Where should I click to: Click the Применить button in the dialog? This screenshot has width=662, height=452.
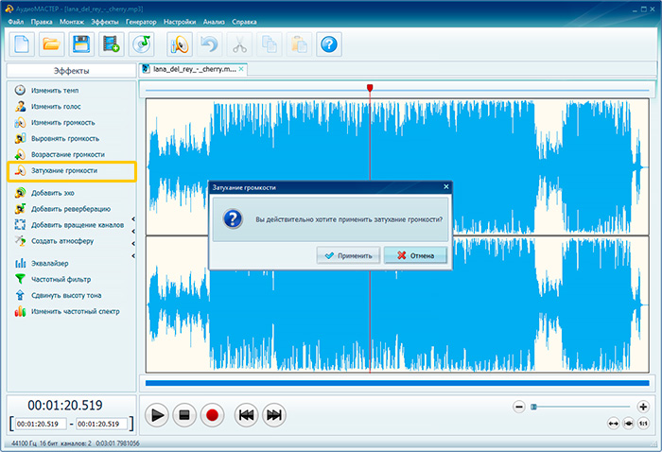[x=350, y=255]
